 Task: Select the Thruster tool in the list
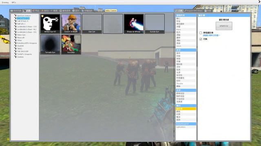(186, 84)
